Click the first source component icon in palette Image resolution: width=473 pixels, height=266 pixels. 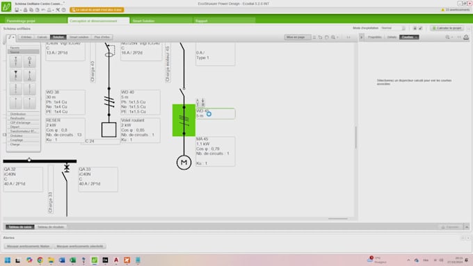pyautogui.click(x=16, y=61)
